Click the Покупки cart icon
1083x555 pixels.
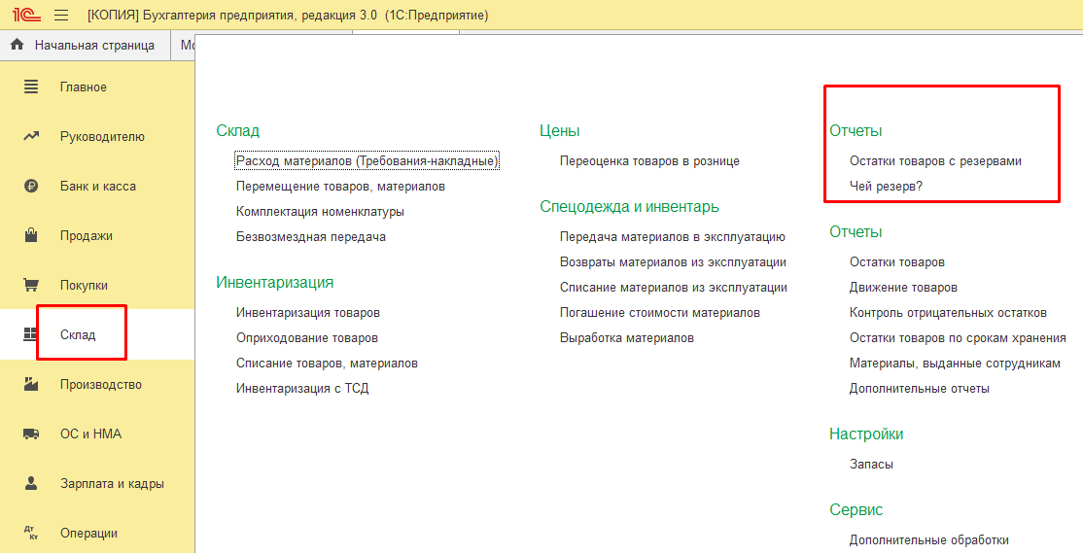point(31,285)
